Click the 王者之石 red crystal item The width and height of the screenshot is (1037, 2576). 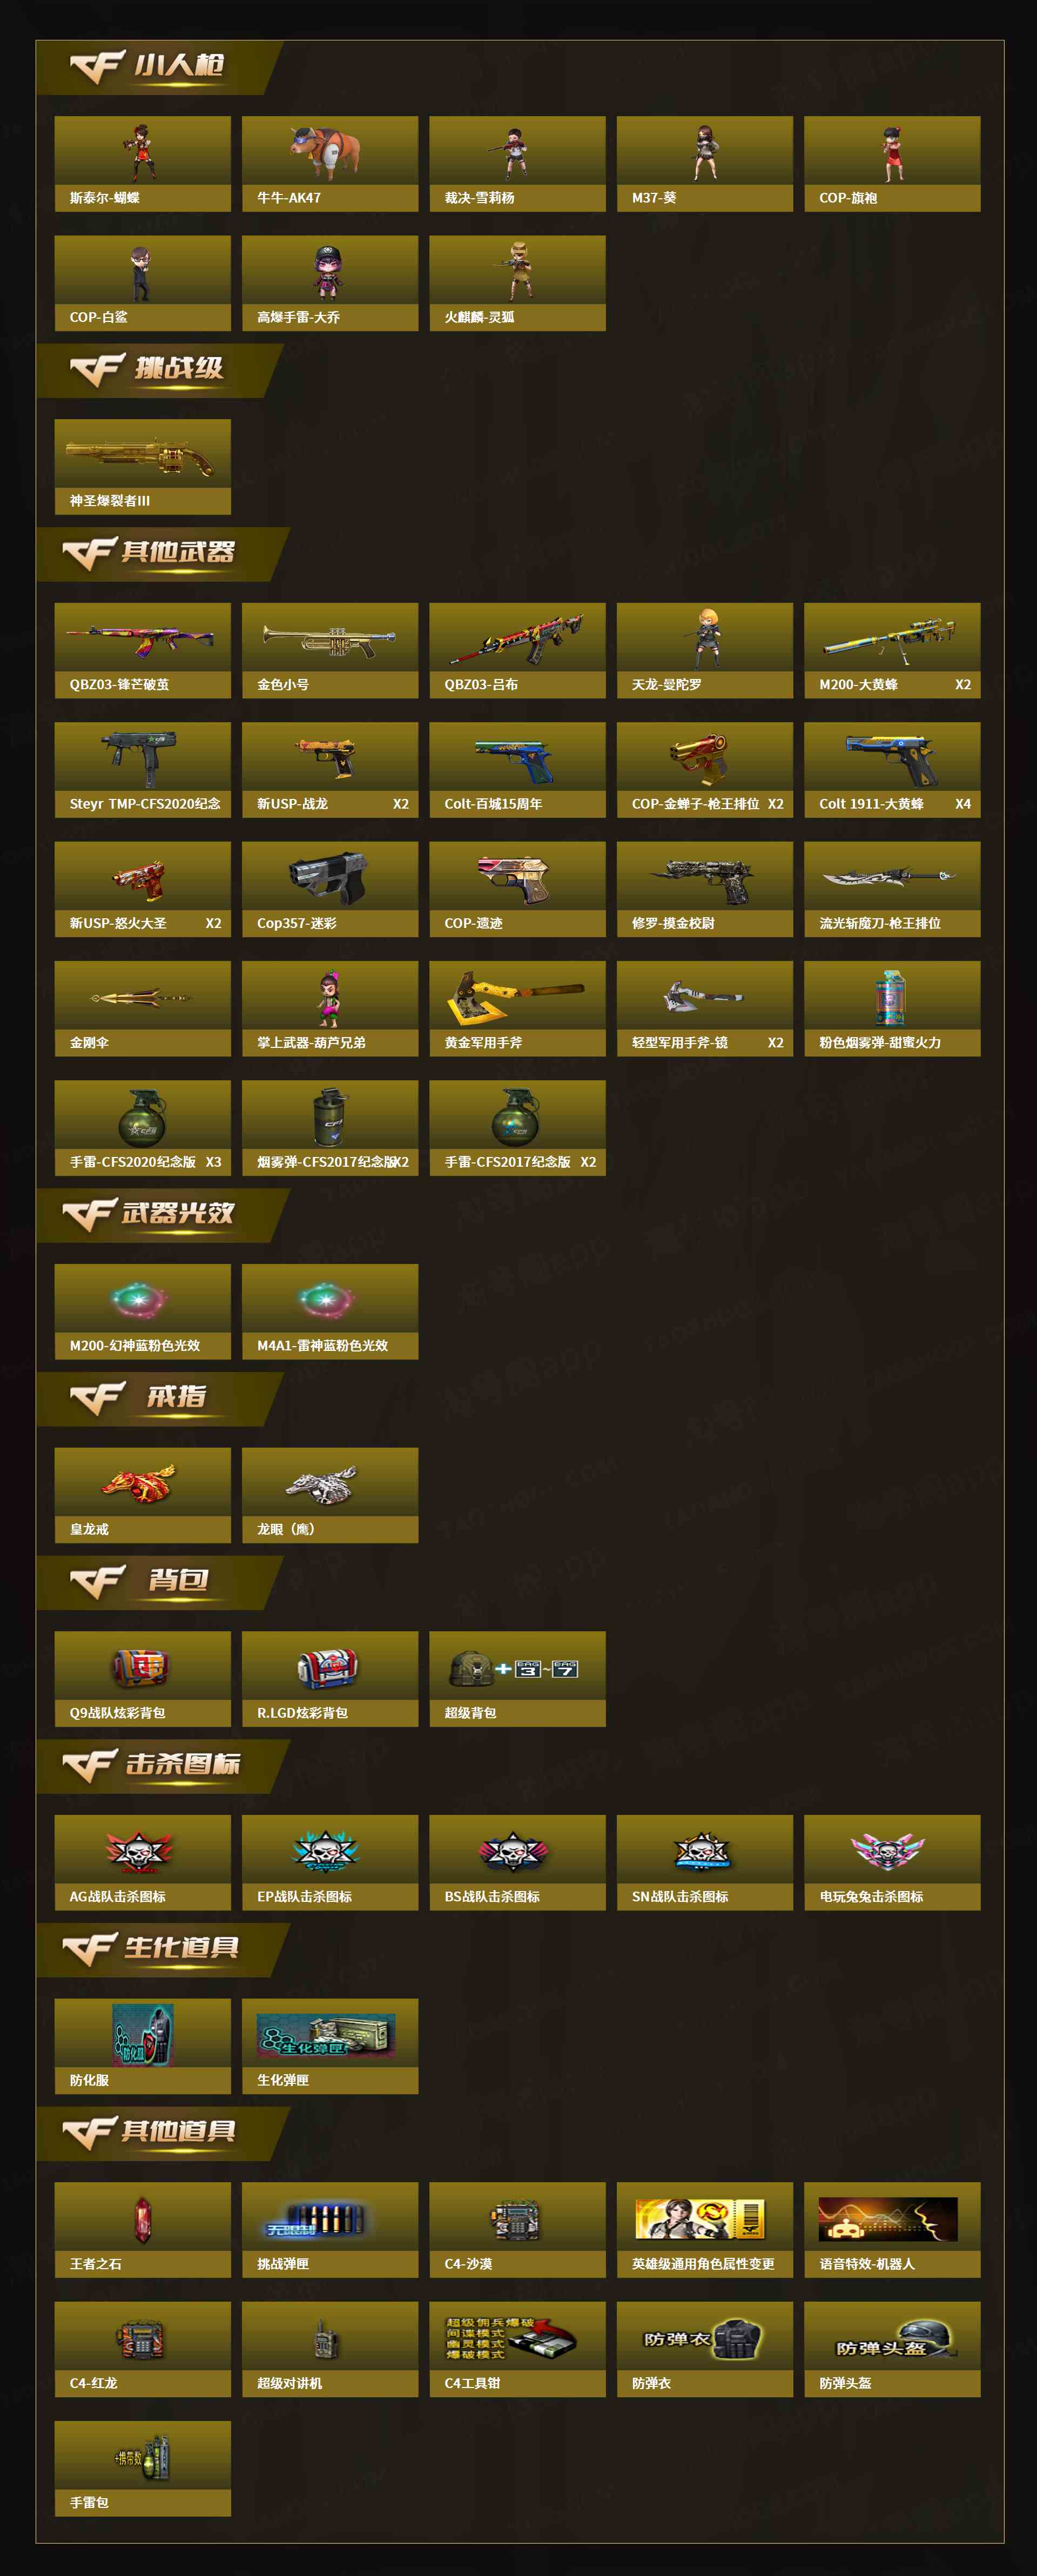[142, 2230]
